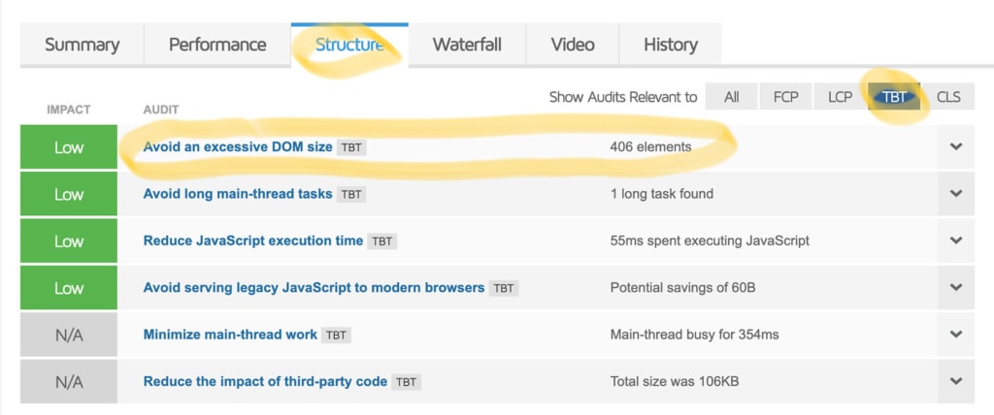Screen dimensions: 994x415
Task: Open the Waterfall tab
Action: [x=468, y=45]
